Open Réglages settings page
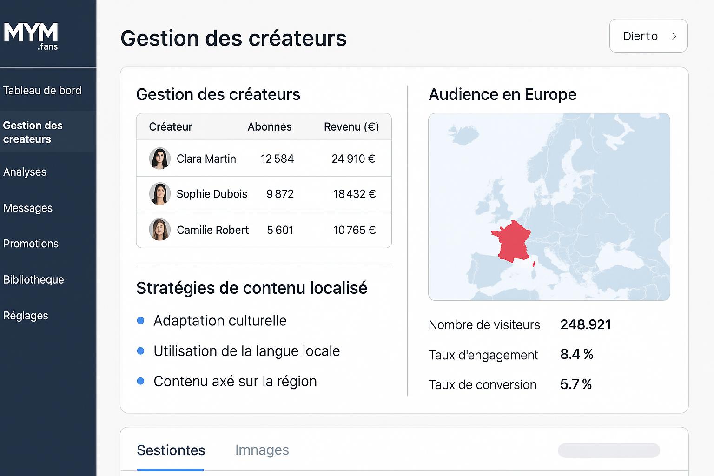The image size is (714, 476). (x=26, y=316)
